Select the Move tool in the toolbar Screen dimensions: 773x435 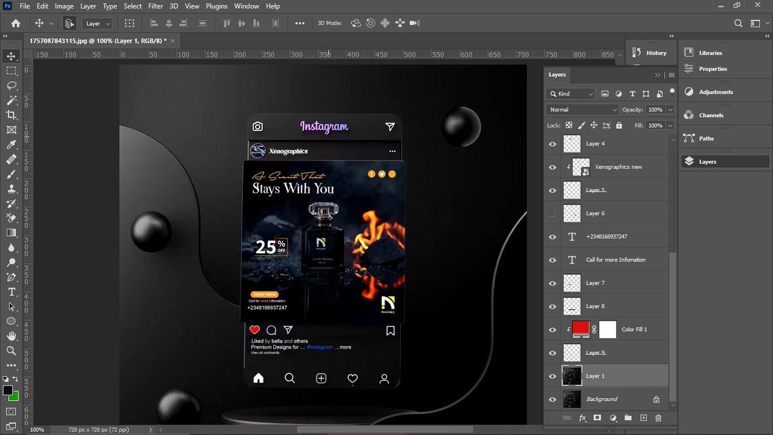click(11, 55)
